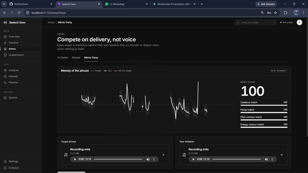
Task: Open the Overview page in sidebar
Action: (x=20, y=37)
